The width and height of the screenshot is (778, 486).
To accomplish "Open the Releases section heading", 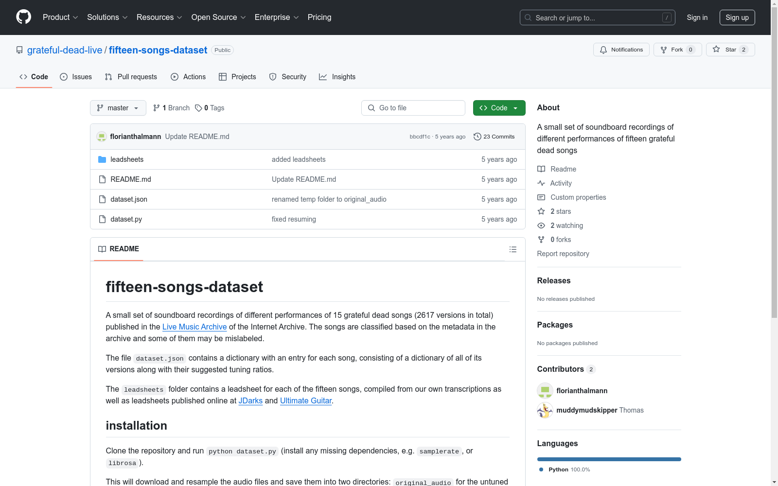I will click(x=554, y=281).
